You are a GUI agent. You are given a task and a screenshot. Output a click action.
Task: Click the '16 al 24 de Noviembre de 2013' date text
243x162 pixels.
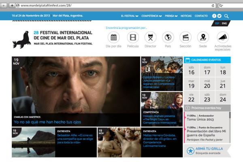[x=31, y=16]
